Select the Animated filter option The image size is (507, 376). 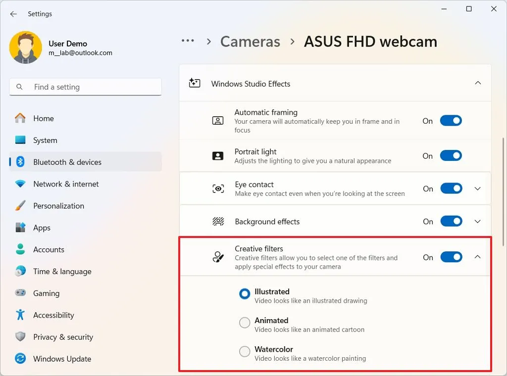245,323
